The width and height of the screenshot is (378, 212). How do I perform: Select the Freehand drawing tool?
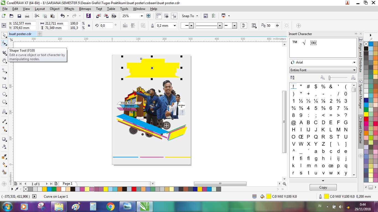click(4, 70)
